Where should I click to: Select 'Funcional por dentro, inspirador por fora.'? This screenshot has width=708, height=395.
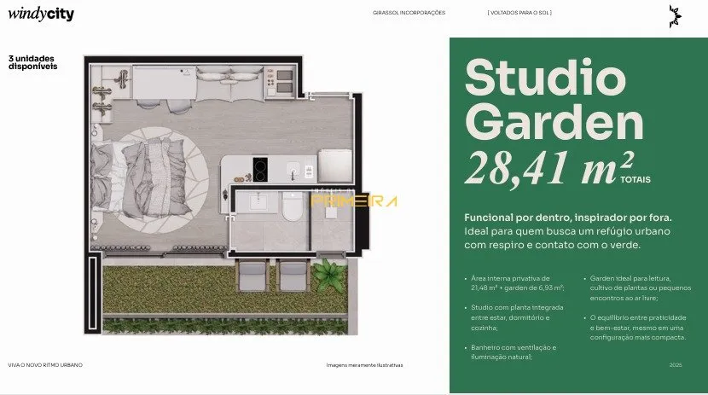(568, 218)
